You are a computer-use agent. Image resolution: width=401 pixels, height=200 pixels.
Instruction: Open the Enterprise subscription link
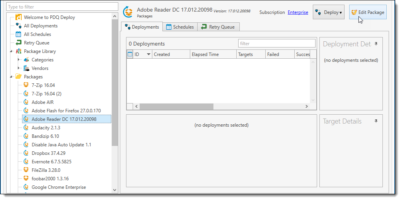[298, 12]
